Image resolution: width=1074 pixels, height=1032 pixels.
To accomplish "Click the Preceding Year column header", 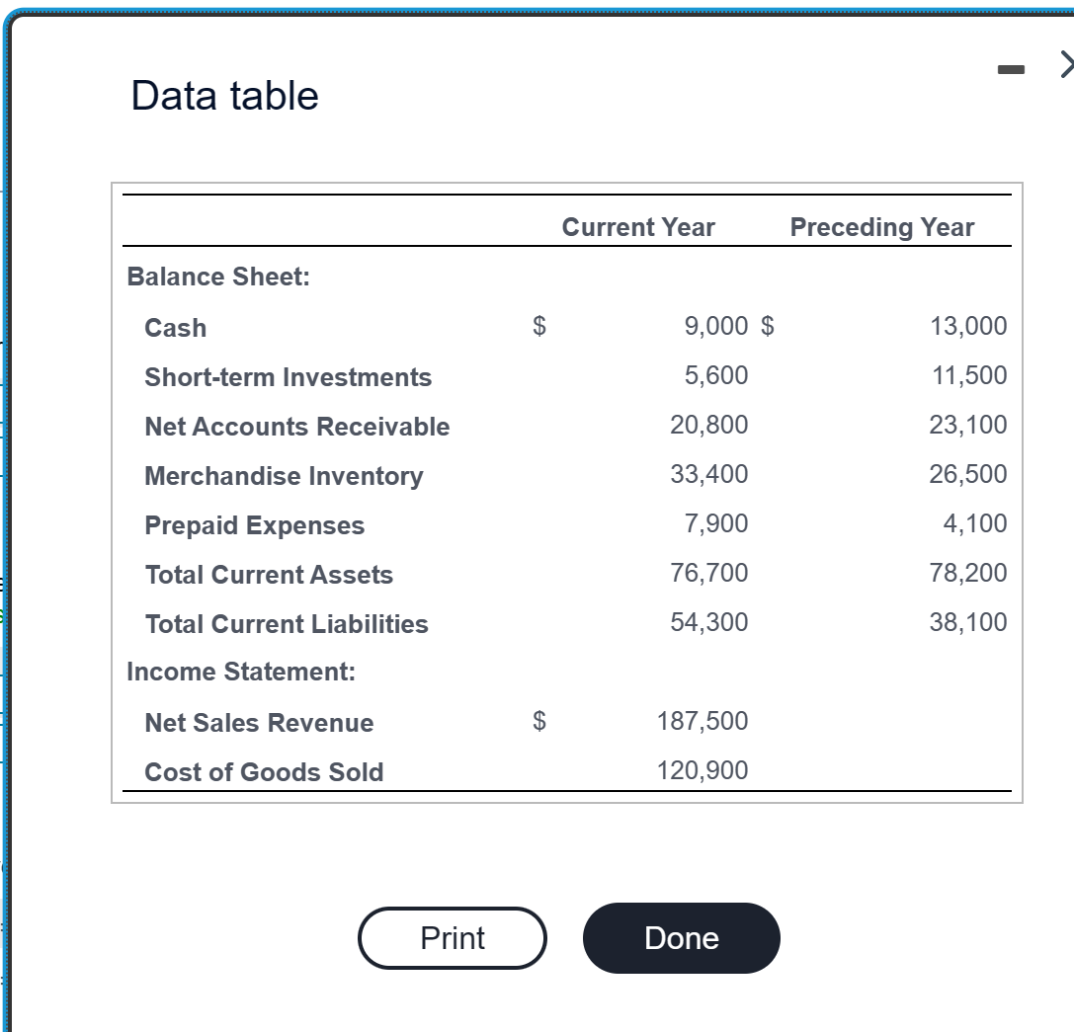I will (x=883, y=227).
